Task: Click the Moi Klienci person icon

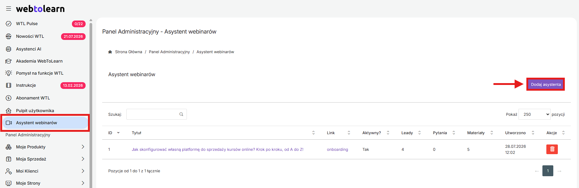Action: (x=8, y=171)
